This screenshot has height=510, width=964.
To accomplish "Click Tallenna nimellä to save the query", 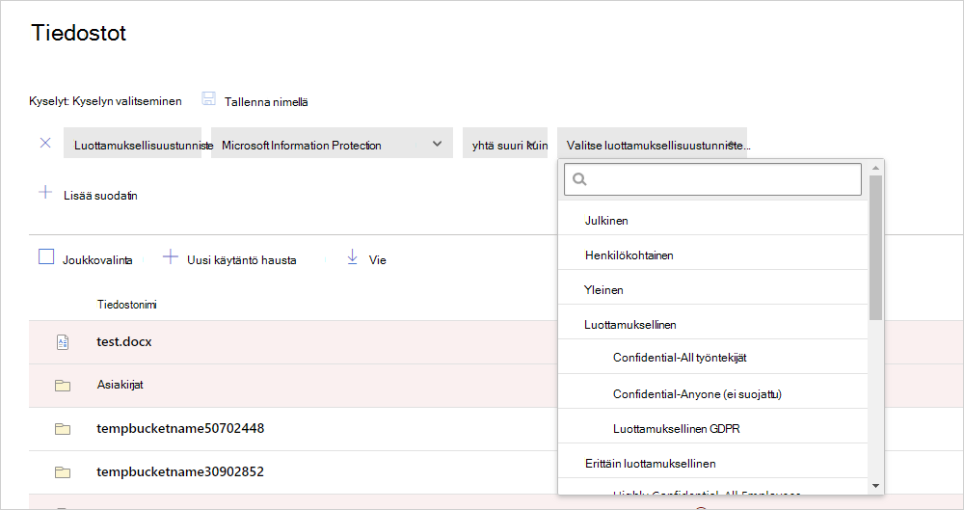I will [x=266, y=102].
